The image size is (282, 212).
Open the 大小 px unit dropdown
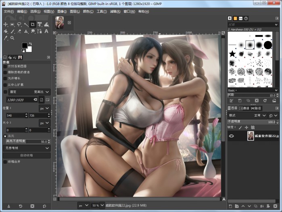[x=44, y=123]
